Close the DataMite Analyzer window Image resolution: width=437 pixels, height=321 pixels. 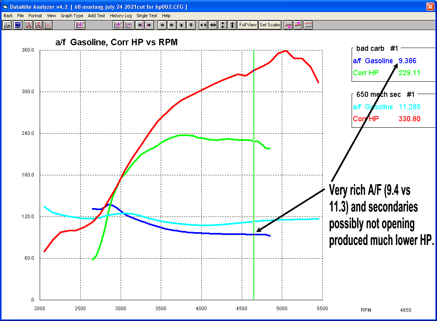pyautogui.click(x=430, y=6)
